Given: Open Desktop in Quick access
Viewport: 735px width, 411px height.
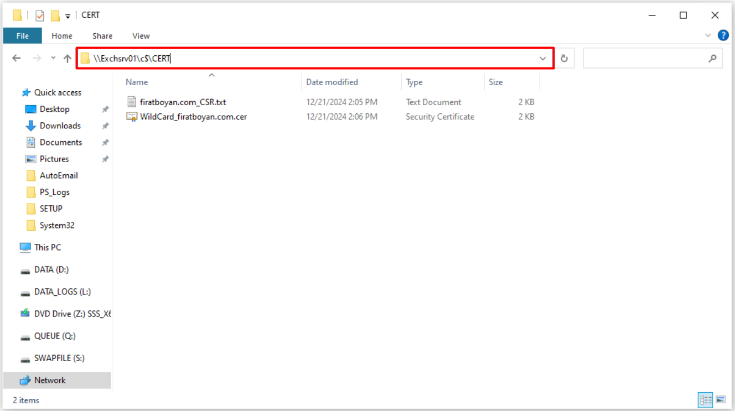Looking at the screenshot, I should pos(54,109).
